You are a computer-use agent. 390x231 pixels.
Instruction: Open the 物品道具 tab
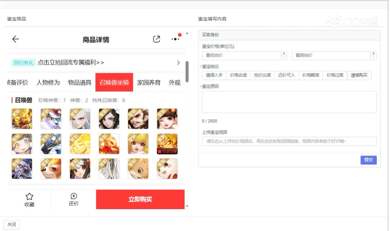pos(79,82)
